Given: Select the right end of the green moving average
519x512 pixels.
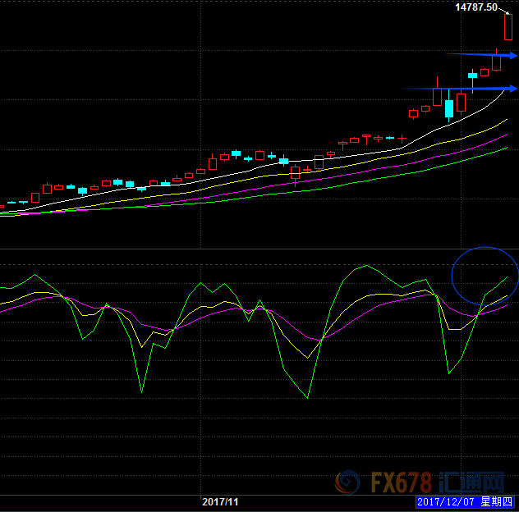Looking at the screenshot, I should (507, 148).
